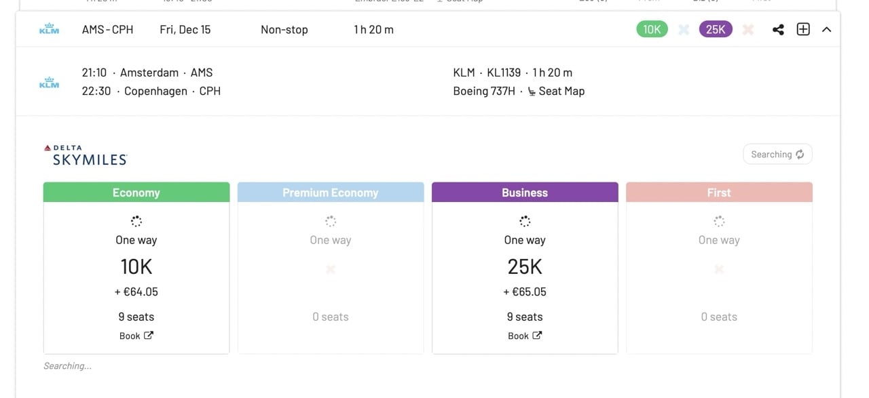869x398 pixels.
Task: Book the Economy 10K fare
Action: (x=136, y=336)
